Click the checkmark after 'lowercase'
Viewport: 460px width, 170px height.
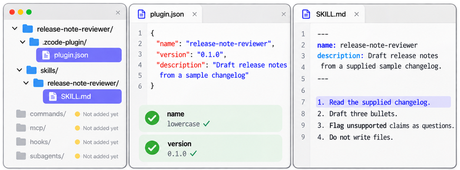point(206,124)
